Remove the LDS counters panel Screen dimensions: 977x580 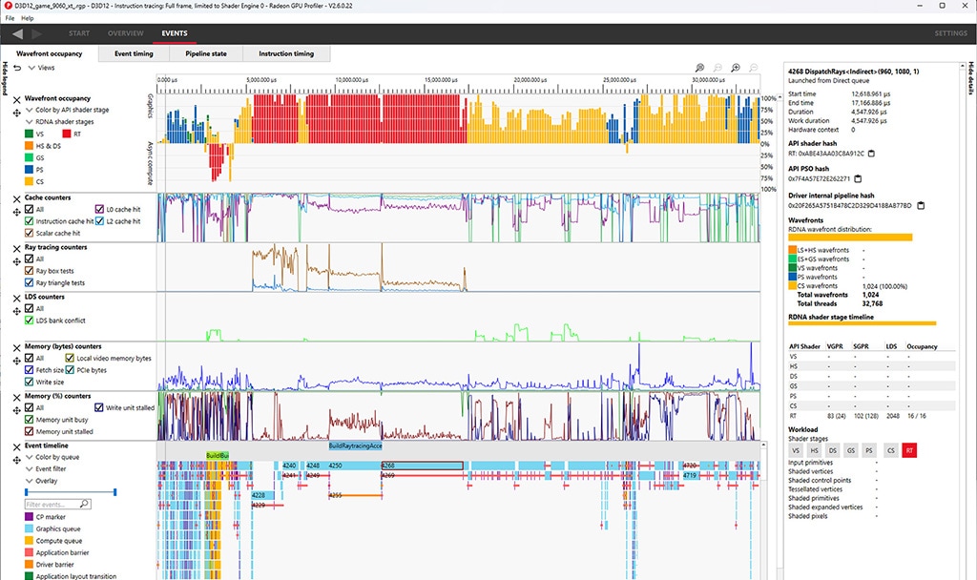[x=16, y=297]
